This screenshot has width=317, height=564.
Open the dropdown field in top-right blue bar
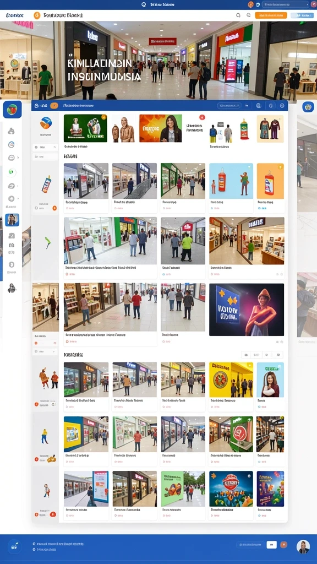pos(286,4)
